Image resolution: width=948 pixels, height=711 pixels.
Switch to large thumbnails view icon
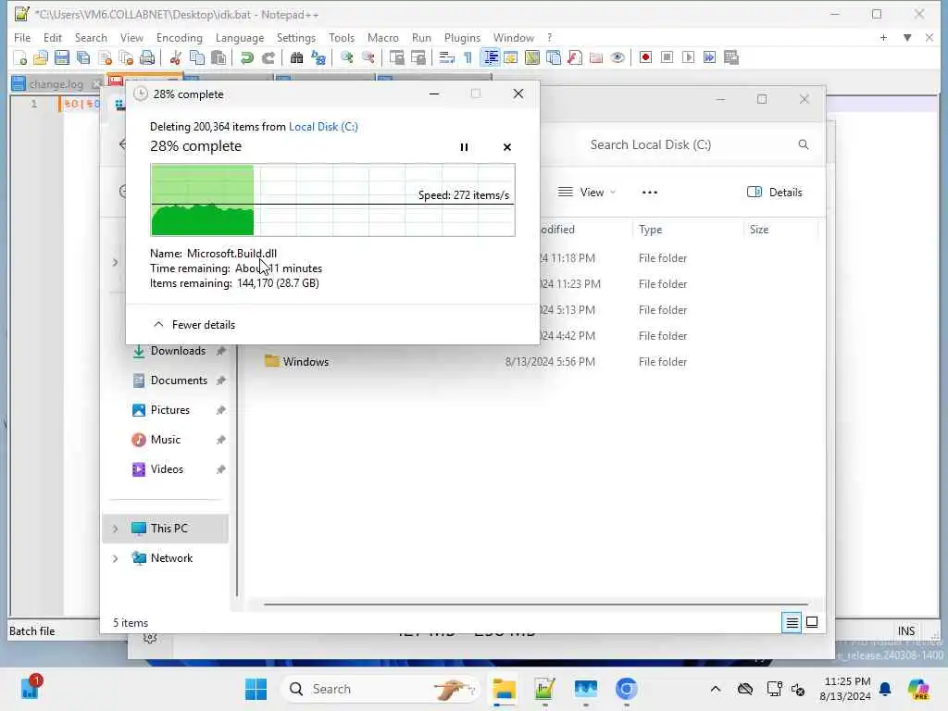coord(812,622)
